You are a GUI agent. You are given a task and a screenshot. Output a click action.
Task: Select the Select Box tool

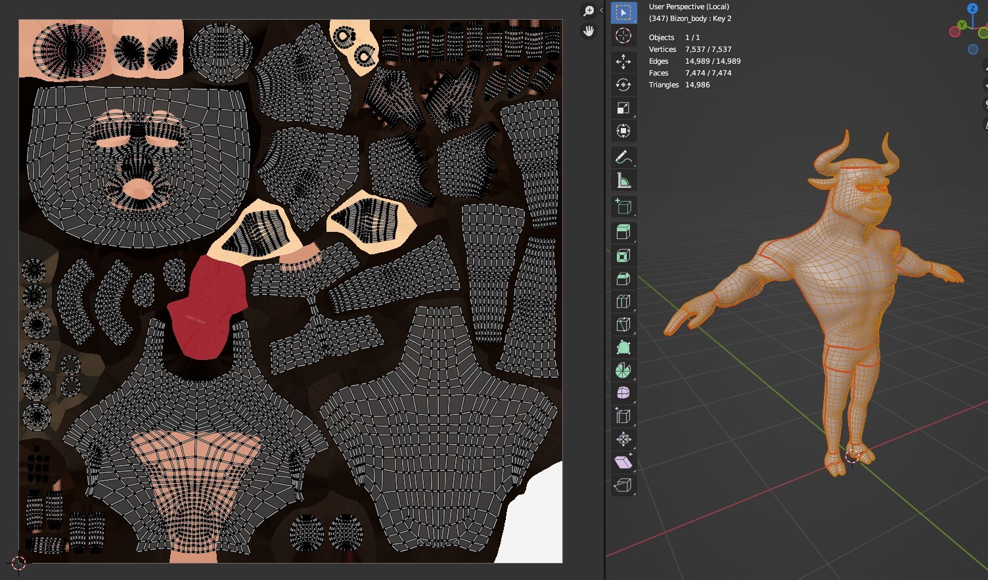click(x=623, y=12)
